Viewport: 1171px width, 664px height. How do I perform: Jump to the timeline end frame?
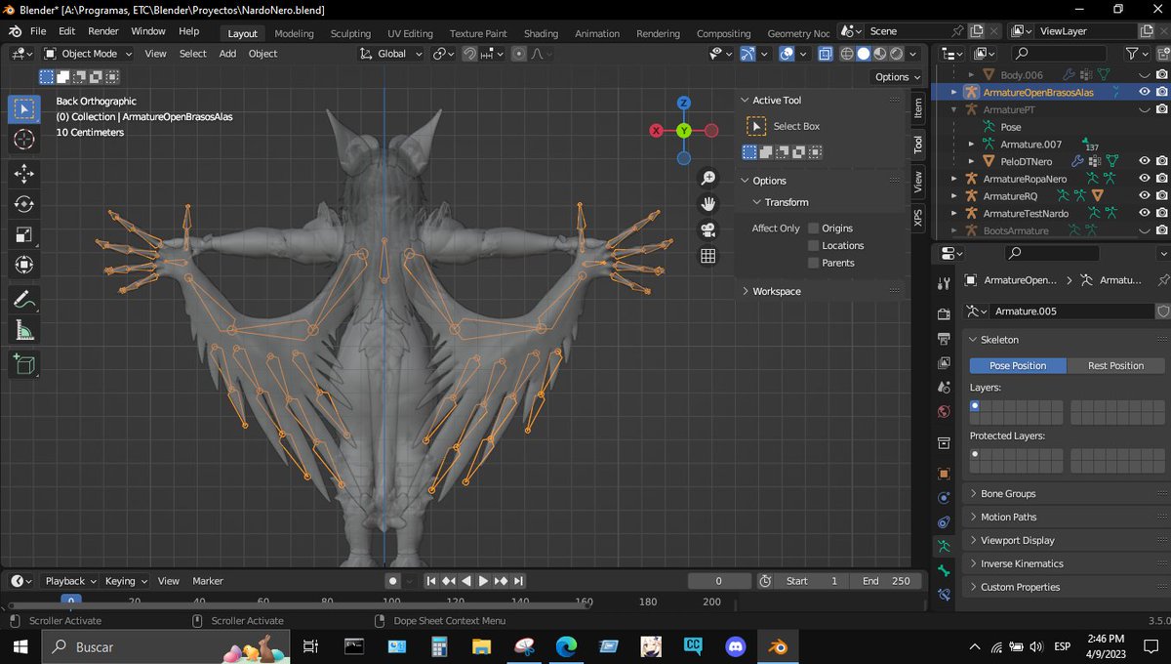[x=518, y=581]
